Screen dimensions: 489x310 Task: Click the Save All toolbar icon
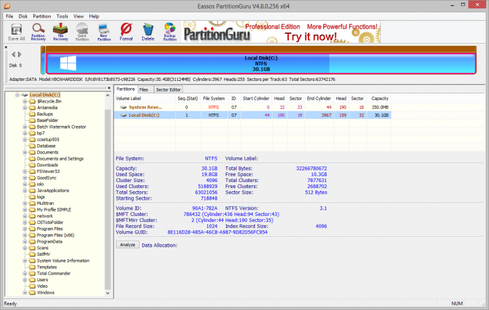[x=16, y=32]
